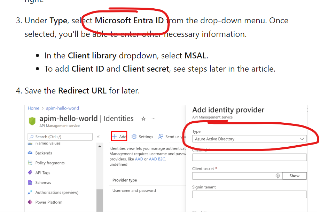Click the API Tags purple tag icon
Image resolution: width=320 pixels, height=212 pixels.
click(x=30, y=172)
